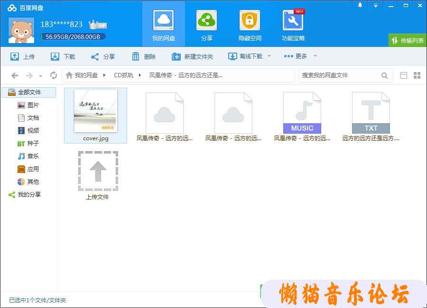Screen dimensions: 427x308
Task: Go forward with the forward arrow
Action: coord(29,75)
